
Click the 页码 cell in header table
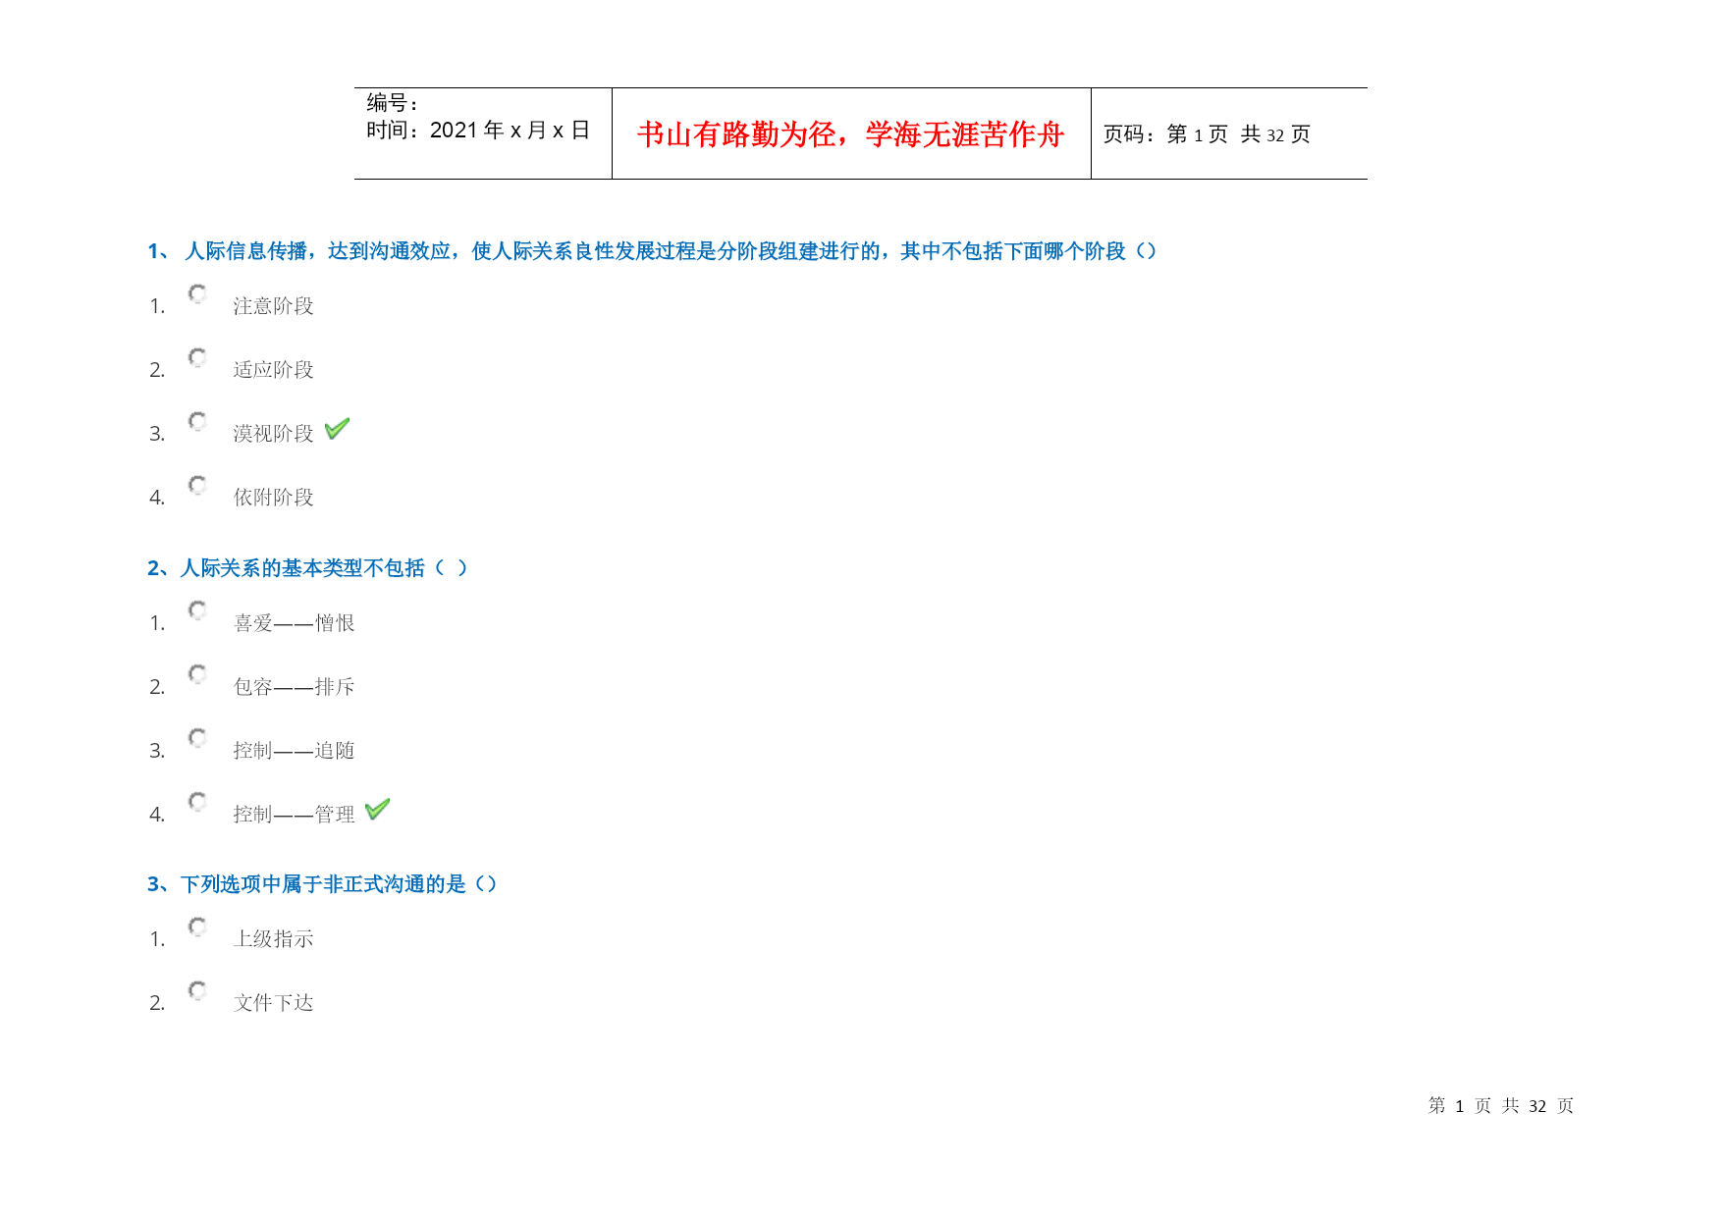point(1207,134)
